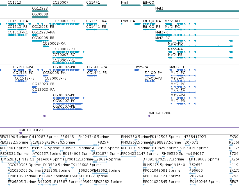Click transcript CG30007-RD

64,49
